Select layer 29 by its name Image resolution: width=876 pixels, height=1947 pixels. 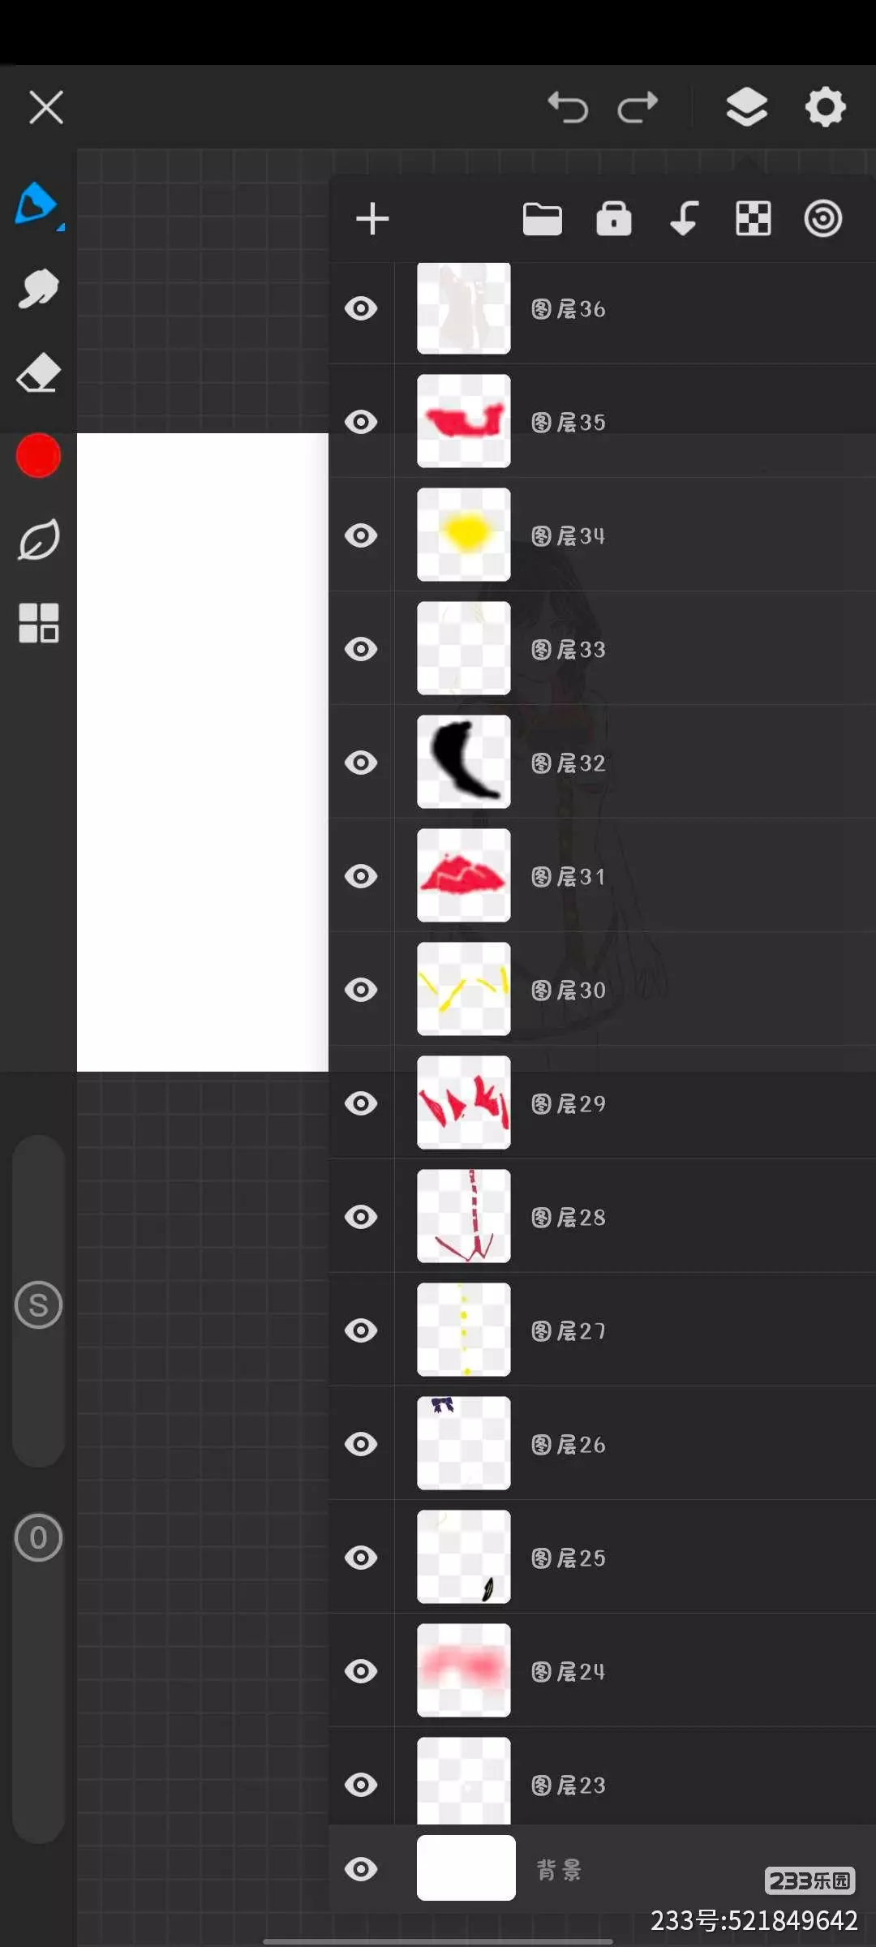[x=569, y=1103]
